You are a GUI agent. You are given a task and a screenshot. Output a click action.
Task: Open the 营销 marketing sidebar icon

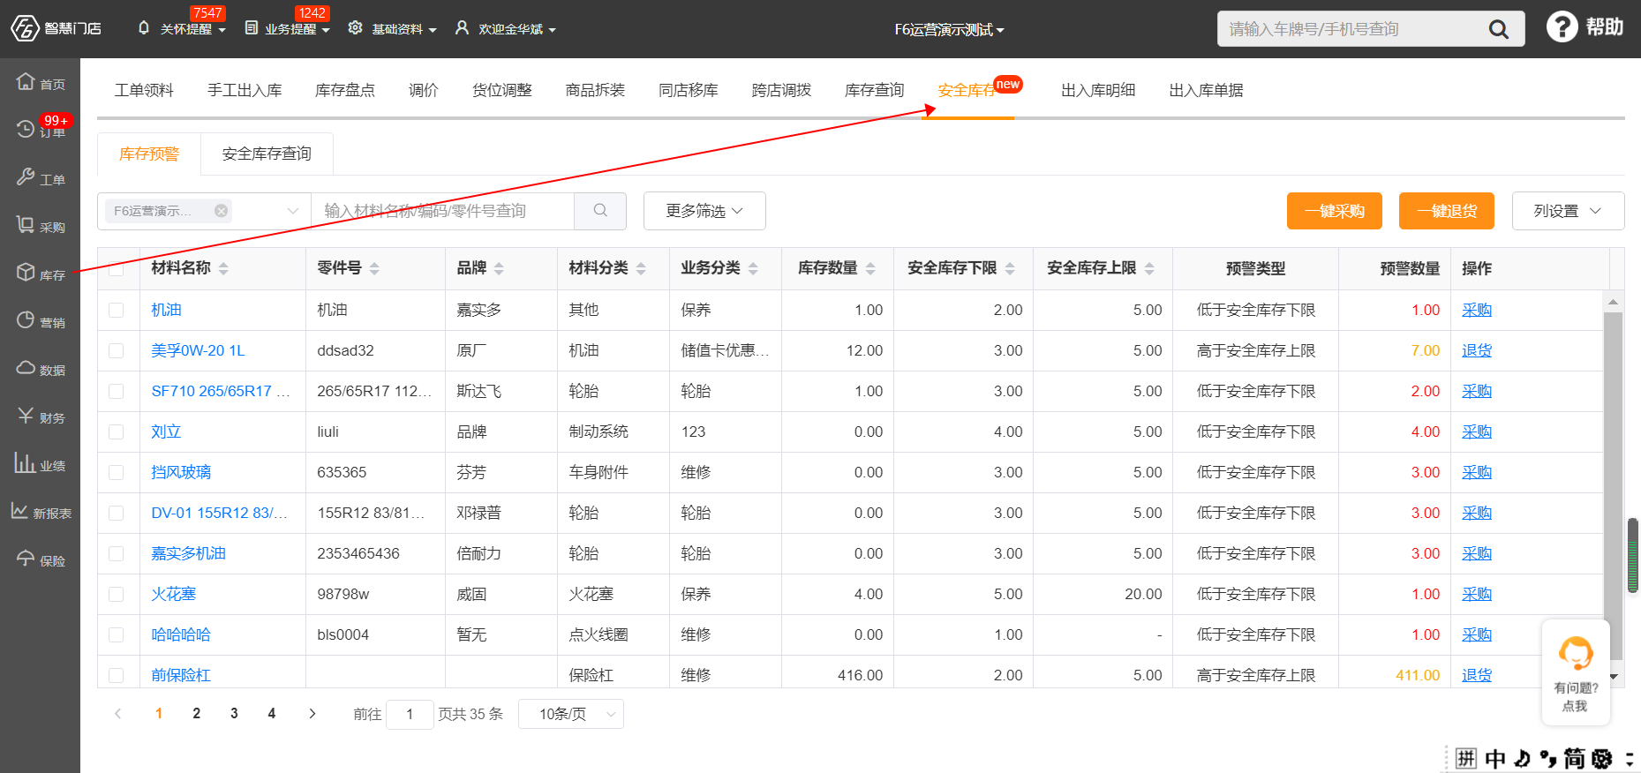point(26,319)
